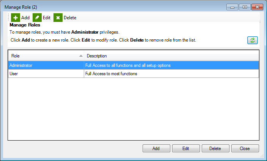This screenshot has width=267, height=161.
Task: Click the Role column header
Action: click(x=46, y=56)
